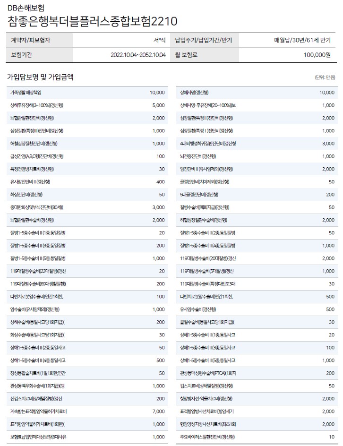Select the 심장질환(특정III)진단비(갱신형) row
The width and height of the screenshot is (343, 446).
click(x=87, y=131)
